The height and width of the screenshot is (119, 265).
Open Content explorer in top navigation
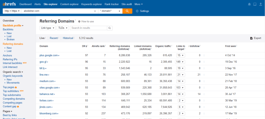click(x=69, y=4)
